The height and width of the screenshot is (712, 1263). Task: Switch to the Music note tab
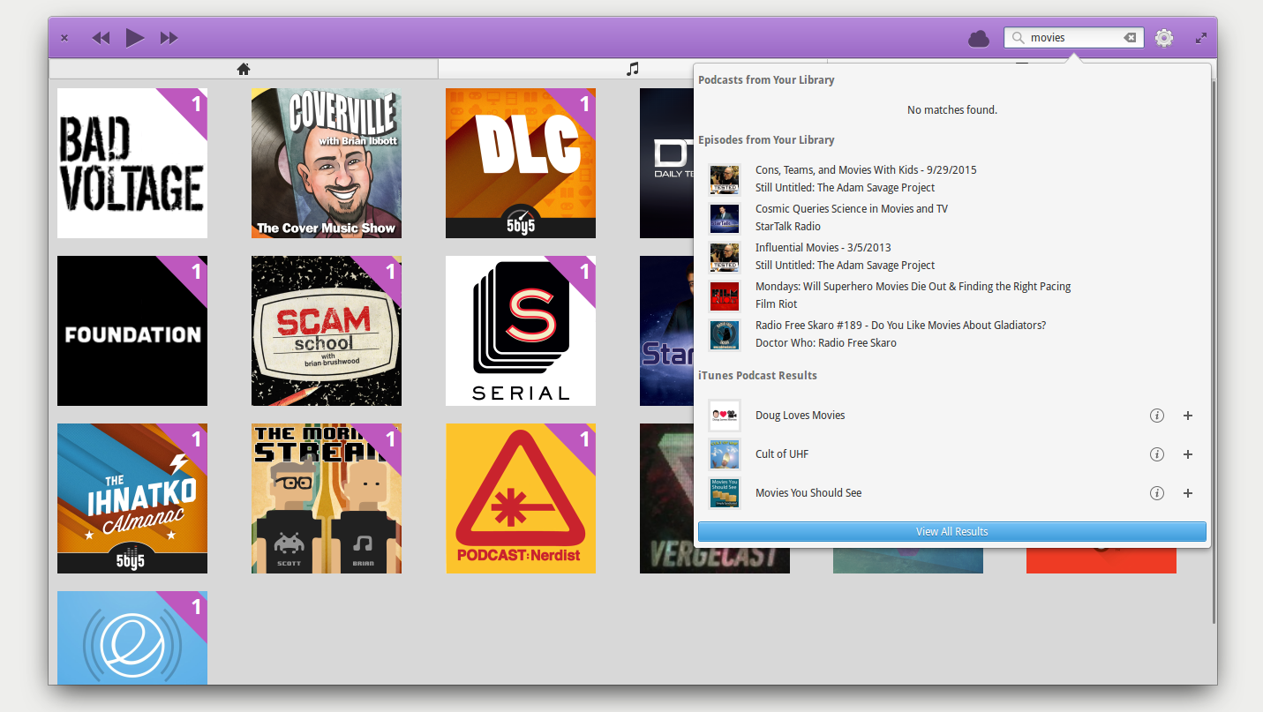click(632, 69)
